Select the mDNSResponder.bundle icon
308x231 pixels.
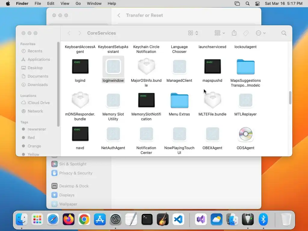click(80, 100)
